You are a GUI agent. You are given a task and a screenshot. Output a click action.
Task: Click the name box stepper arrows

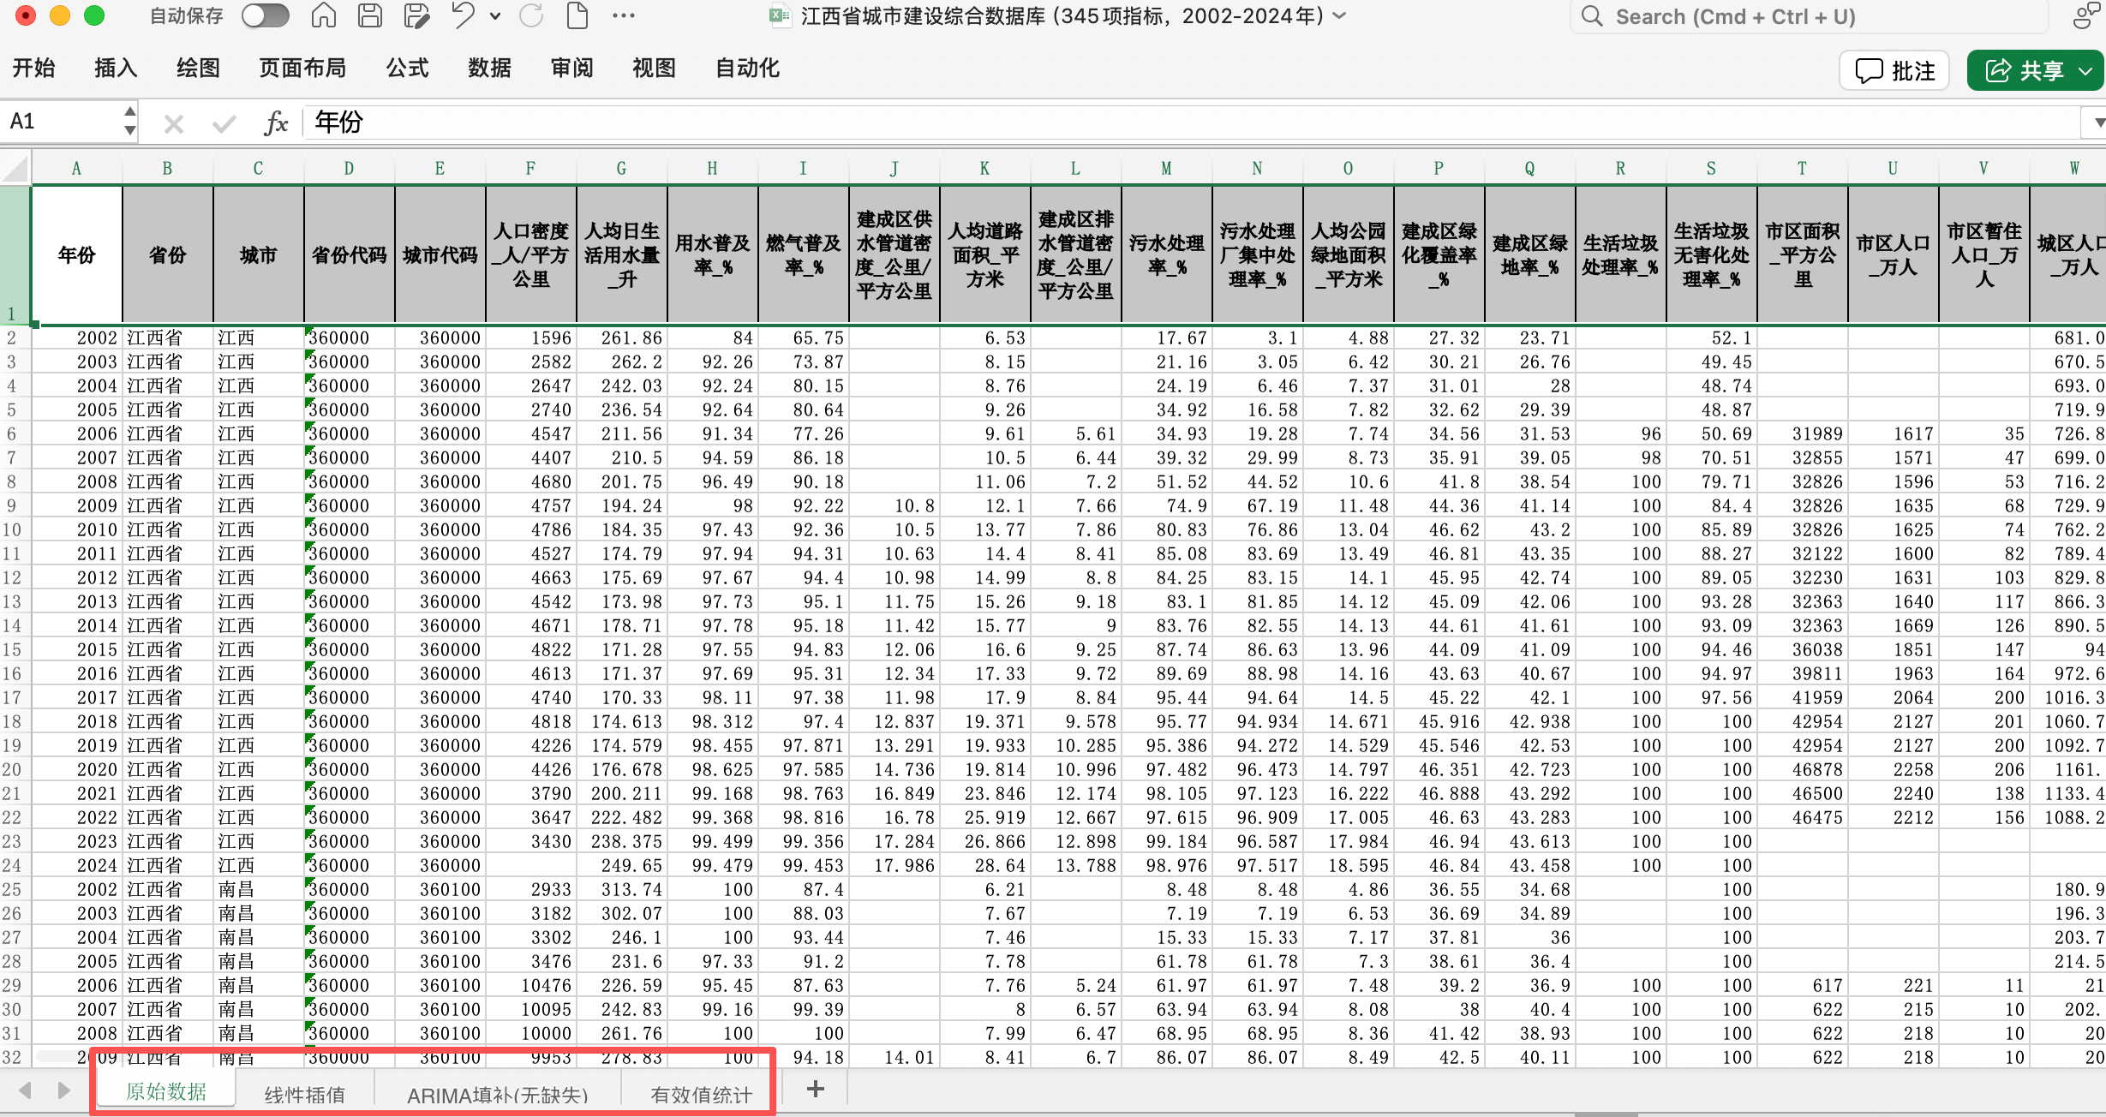pos(129,122)
